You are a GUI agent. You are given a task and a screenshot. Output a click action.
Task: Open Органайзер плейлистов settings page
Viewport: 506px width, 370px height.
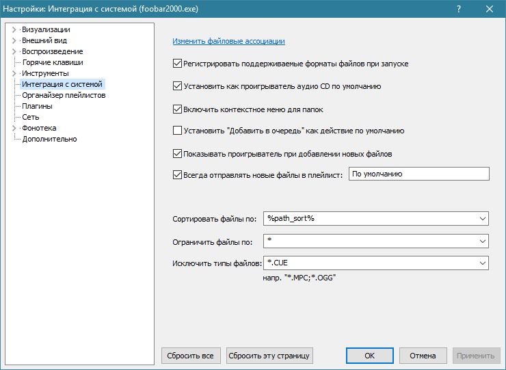[64, 95]
